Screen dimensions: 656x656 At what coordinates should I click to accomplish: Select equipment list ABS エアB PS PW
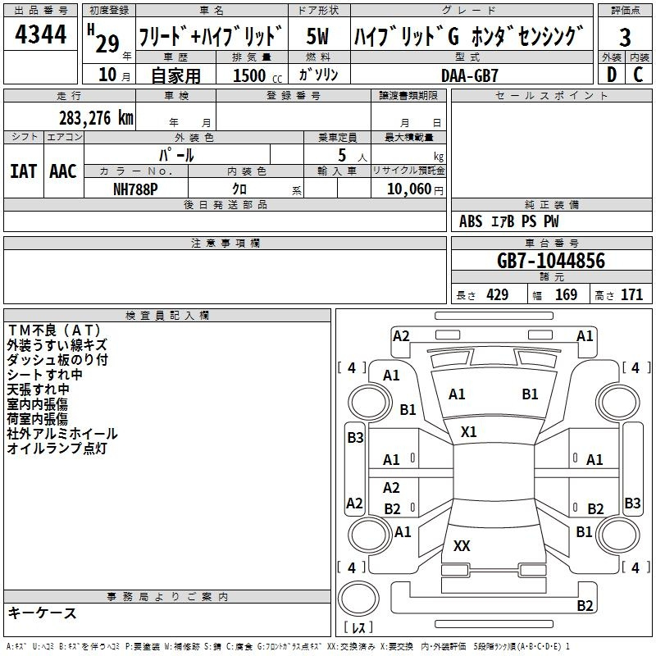pos(508,221)
